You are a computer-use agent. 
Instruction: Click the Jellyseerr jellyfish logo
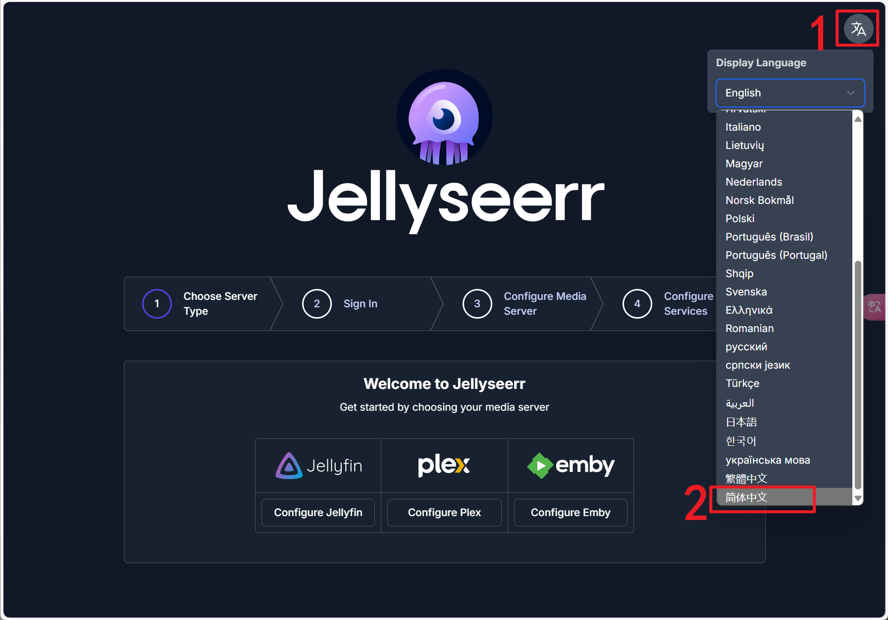[x=444, y=117]
